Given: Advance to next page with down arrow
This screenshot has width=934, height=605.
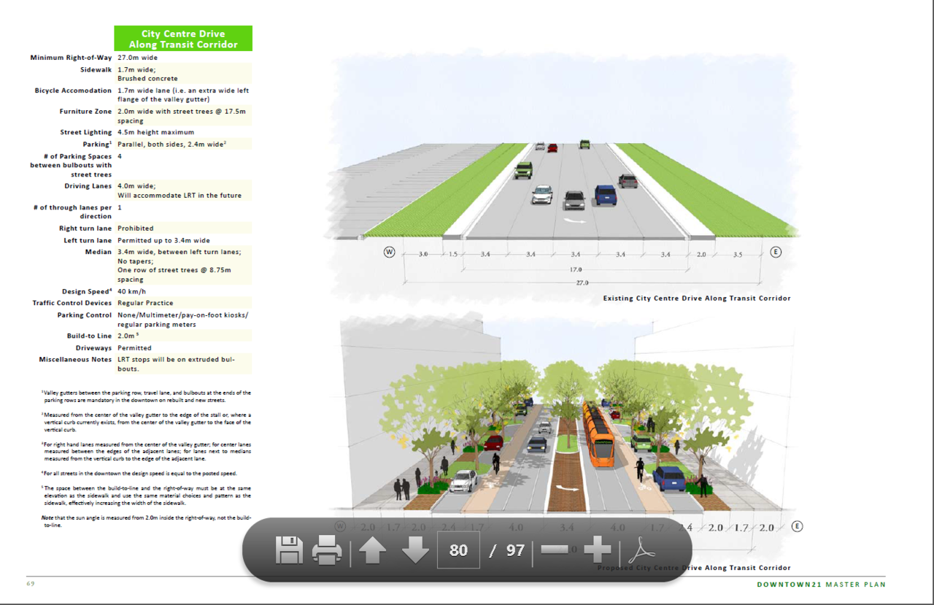Looking at the screenshot, I should [x=415, y=550].
